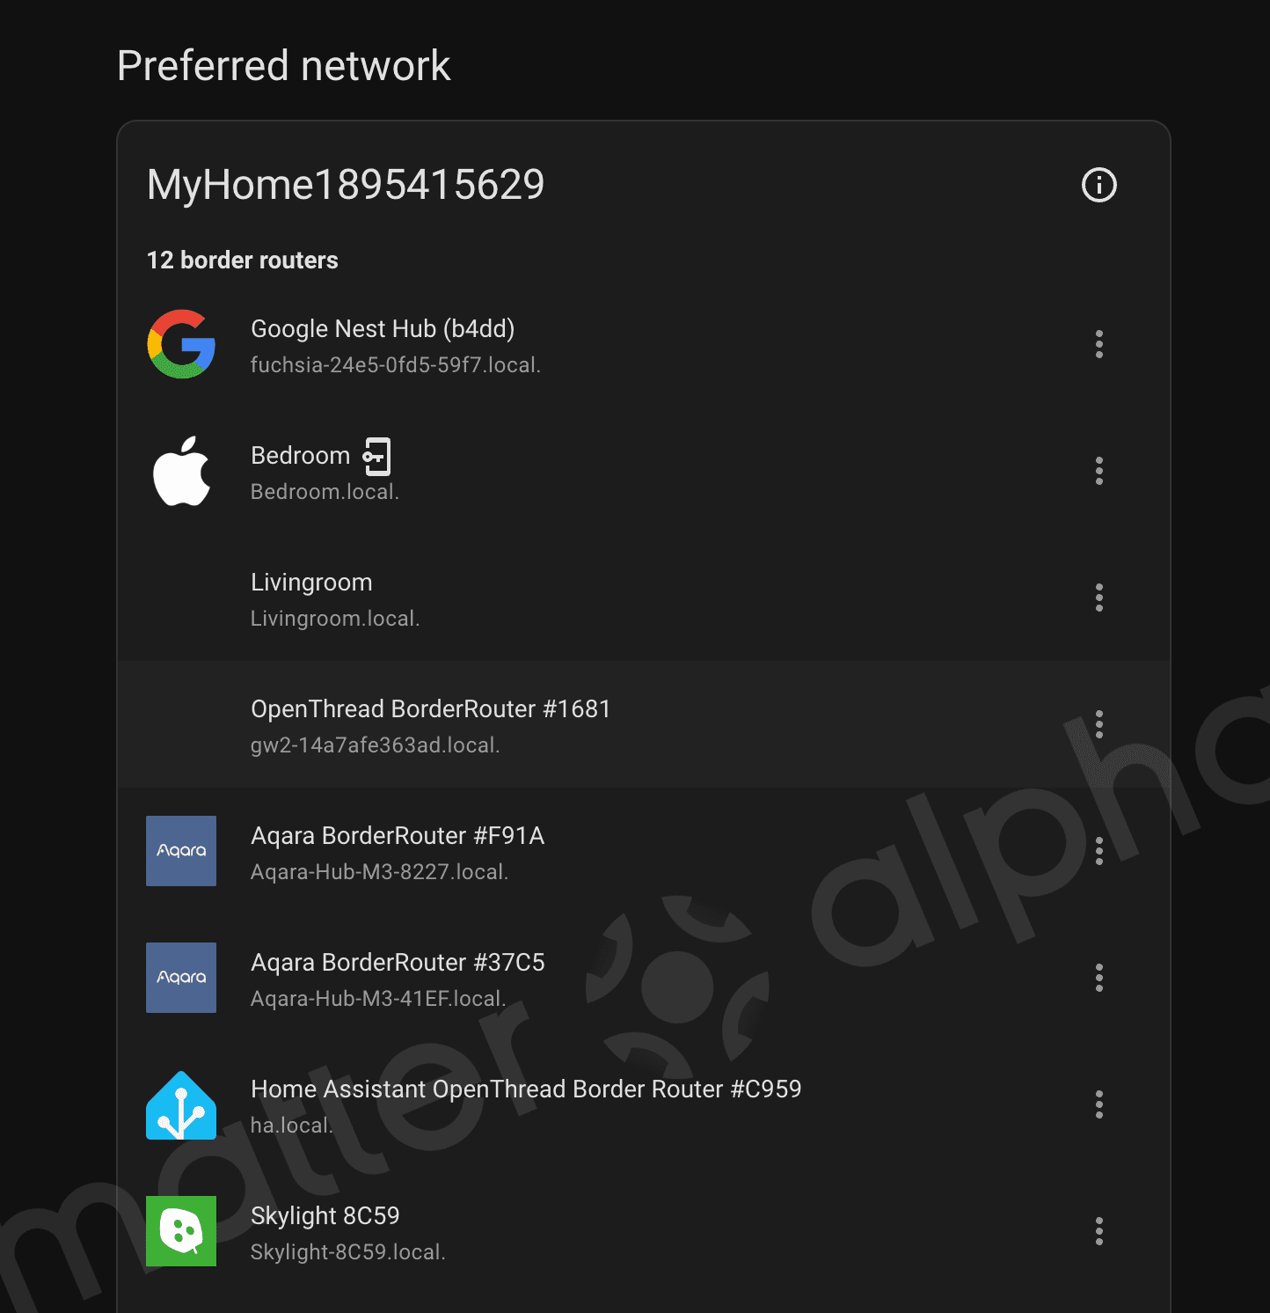Open menu for Aqara BorderRouter #37C5

pyautogui.click(x=1098, y=978)
